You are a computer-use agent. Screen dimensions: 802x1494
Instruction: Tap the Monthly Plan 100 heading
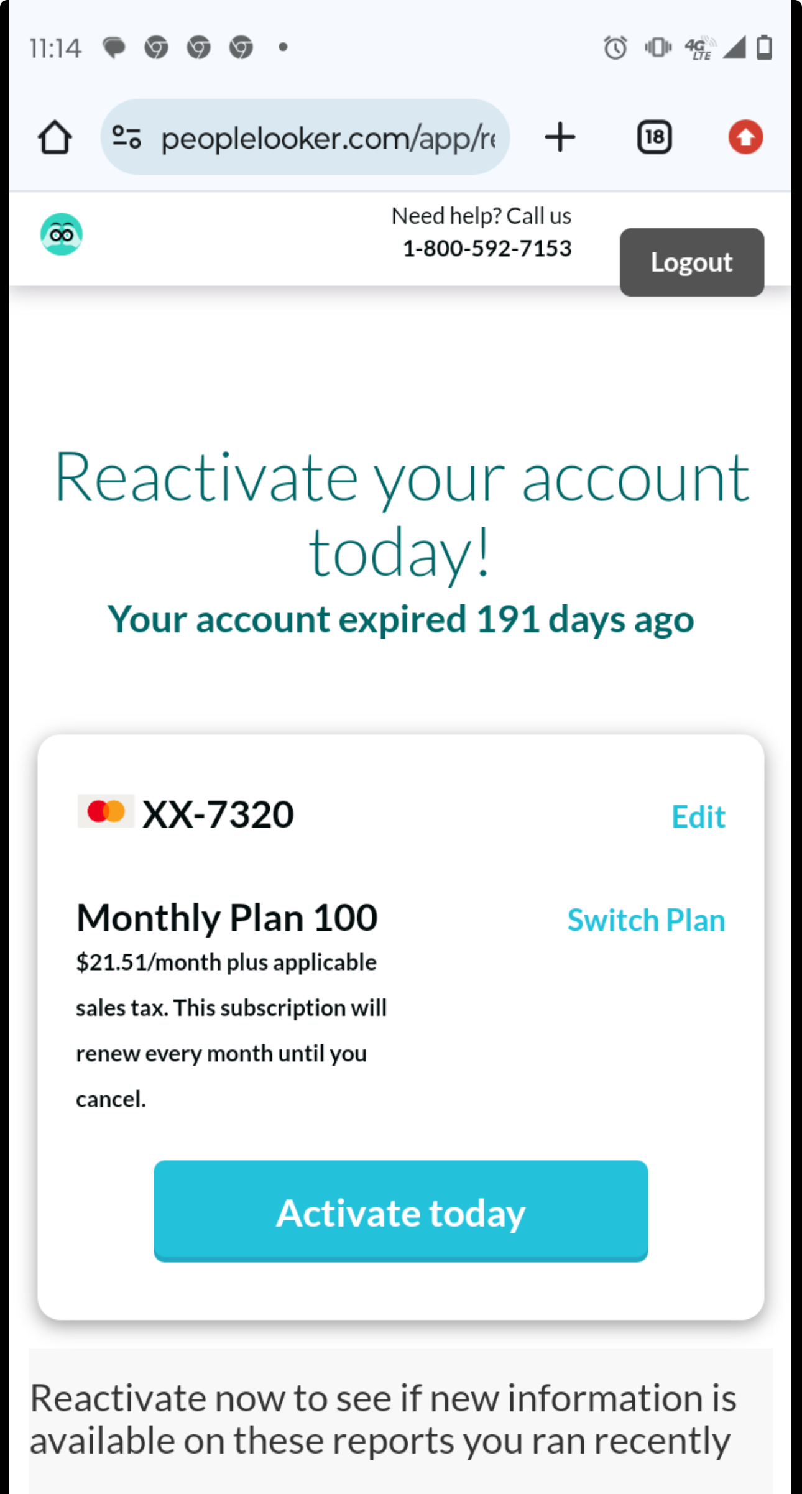point(227,918)
